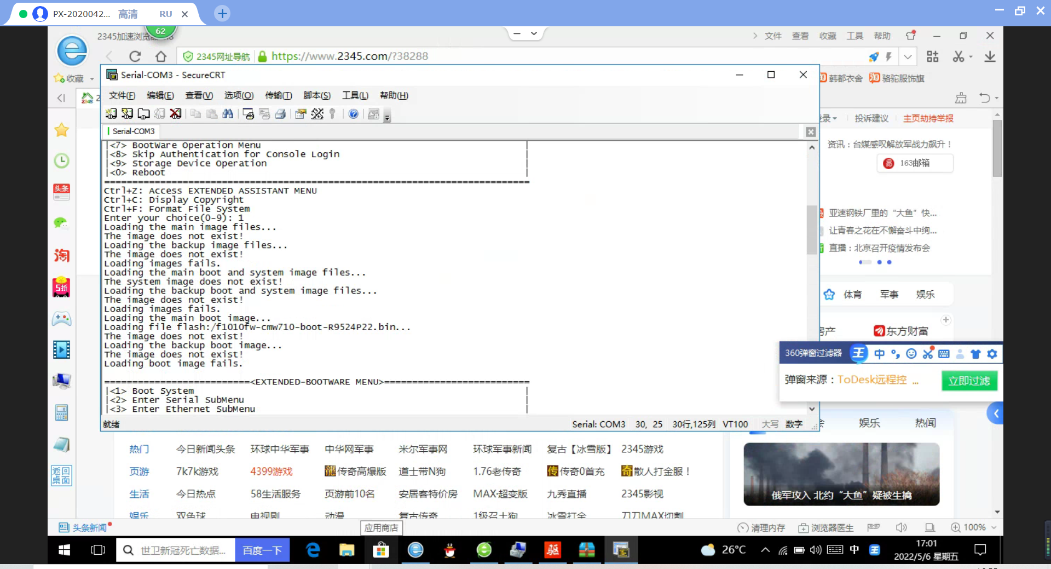The width and height of the screenshot is (1051, 569).
Task: Click SecureCRT Connect toolbar icon
Action: [111, 113]
